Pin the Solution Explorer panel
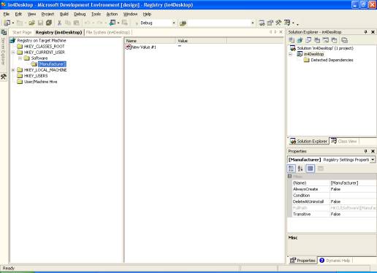 (x=365, y=32)
